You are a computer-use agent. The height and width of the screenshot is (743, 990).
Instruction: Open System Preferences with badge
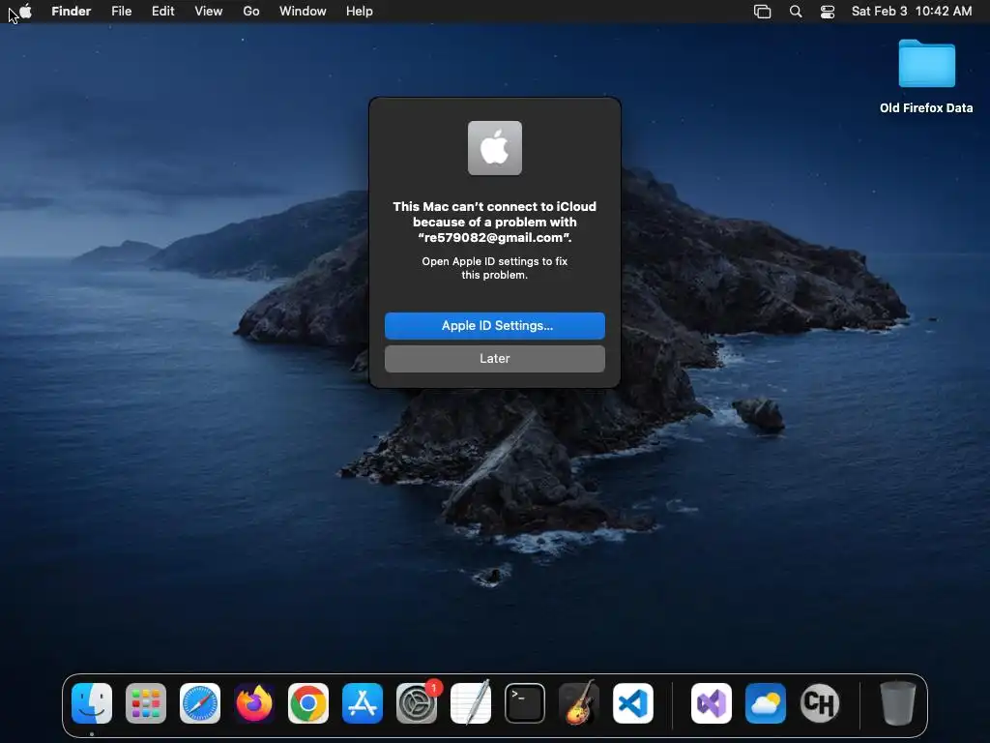(x=417, y=703)
